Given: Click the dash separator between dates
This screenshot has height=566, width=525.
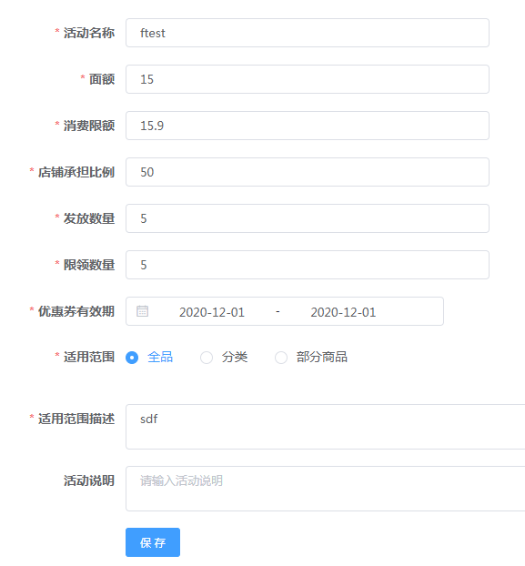Looking at the screenshot, I should point(278,311).
